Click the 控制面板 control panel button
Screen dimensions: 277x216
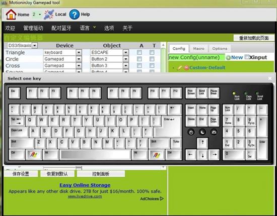click(x=101, y=174)
